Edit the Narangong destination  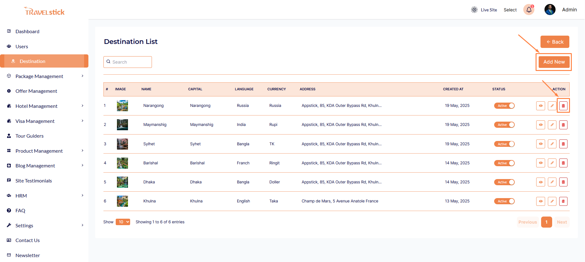(x=552, y=106)
